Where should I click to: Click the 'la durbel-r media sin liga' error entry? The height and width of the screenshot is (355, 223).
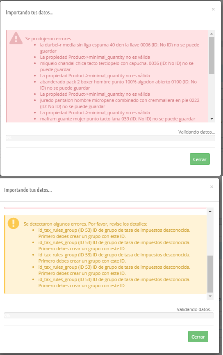point(120,48)
